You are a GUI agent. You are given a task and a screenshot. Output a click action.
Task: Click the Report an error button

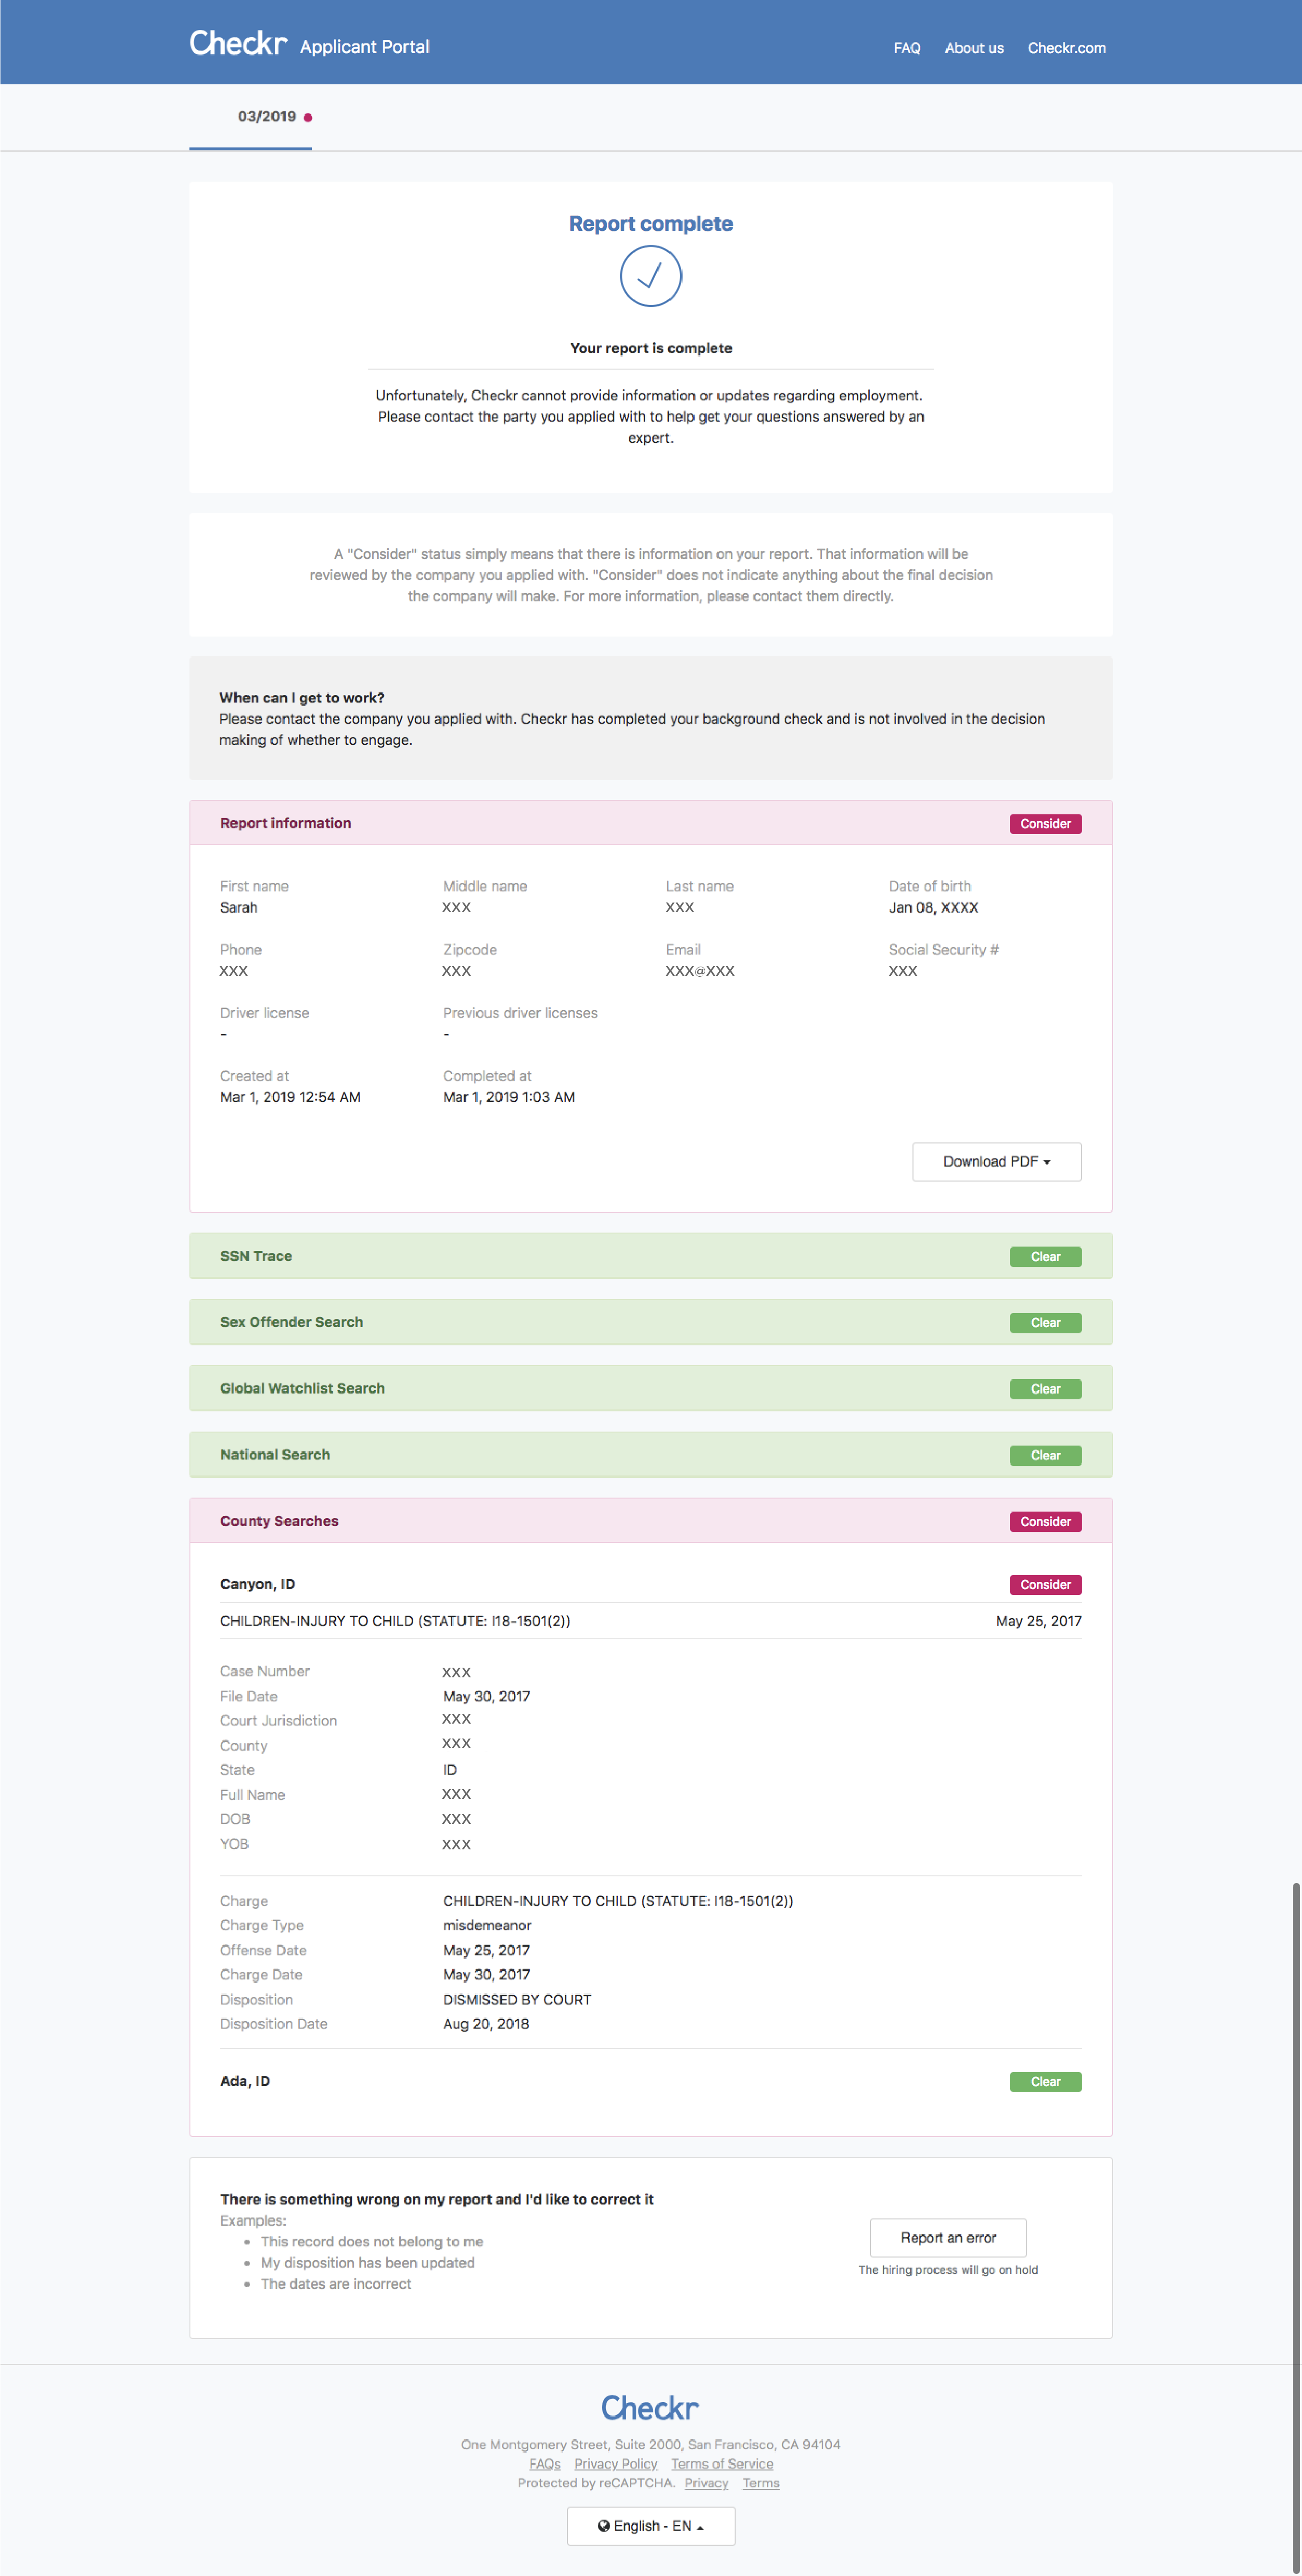(x=948, y=2238)
